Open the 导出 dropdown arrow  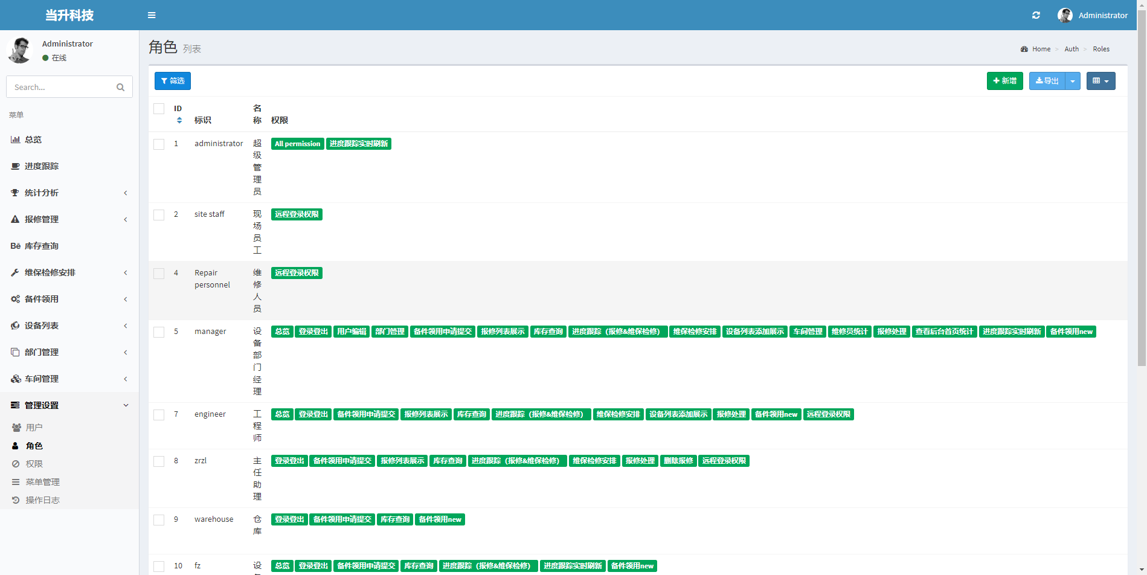pyautogui.click(x=1073, y=81)
